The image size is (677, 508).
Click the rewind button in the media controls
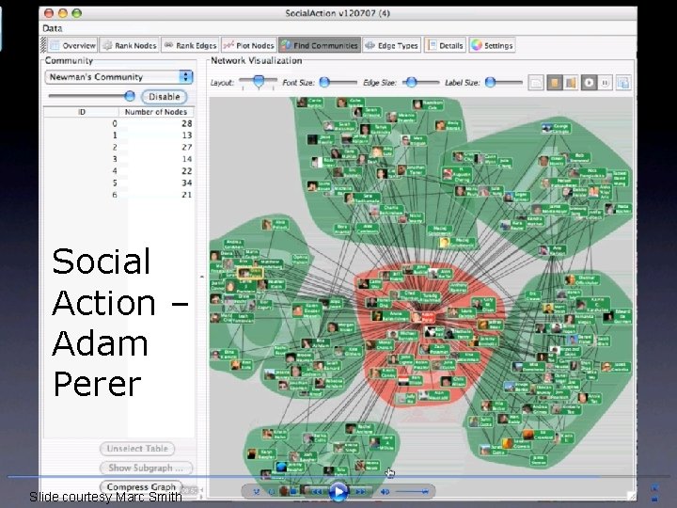click(317, 492)
